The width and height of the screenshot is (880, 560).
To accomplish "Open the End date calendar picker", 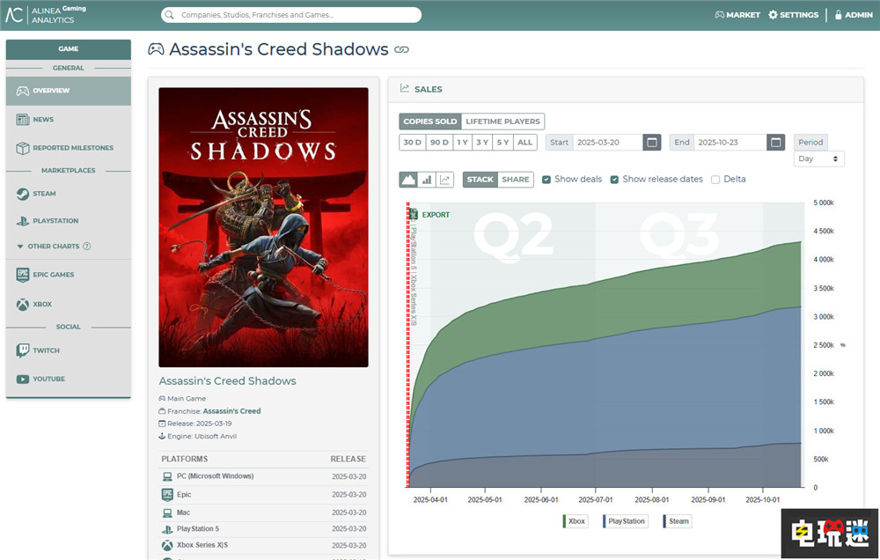I will pyautogui.click(x=775, y=143).
